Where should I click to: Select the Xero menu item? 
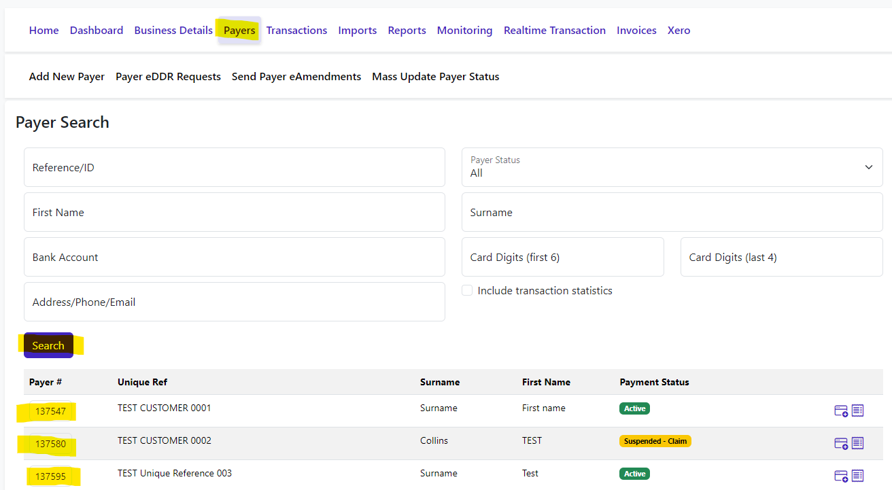679,31
